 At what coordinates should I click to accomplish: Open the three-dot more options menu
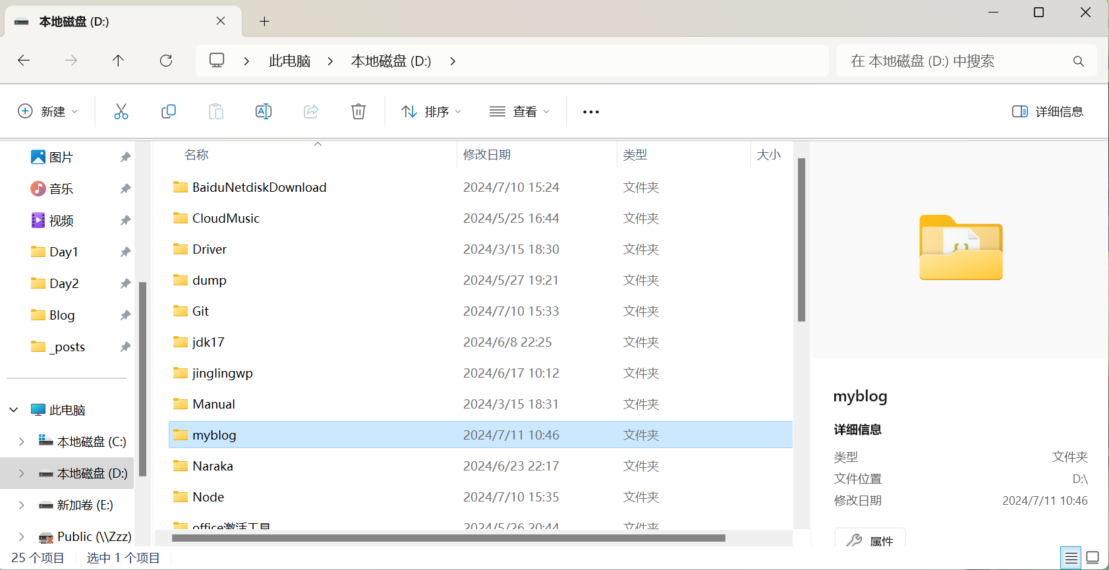[x=591, y=112]
